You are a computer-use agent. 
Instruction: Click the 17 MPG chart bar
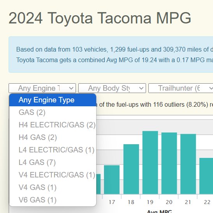point(112,180)
